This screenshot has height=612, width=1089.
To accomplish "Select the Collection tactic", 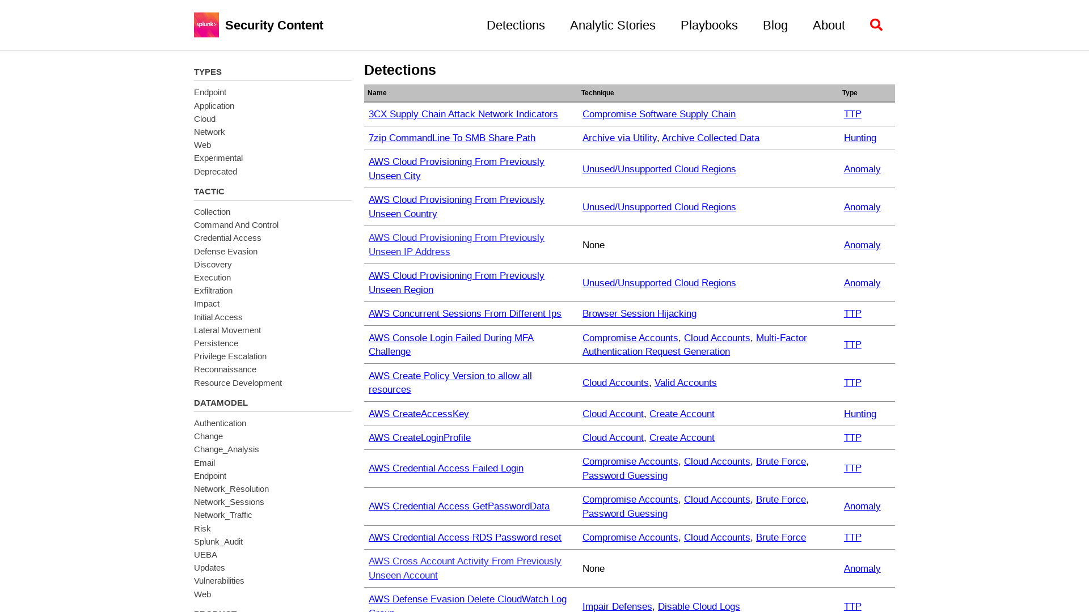I will (212, 212).
